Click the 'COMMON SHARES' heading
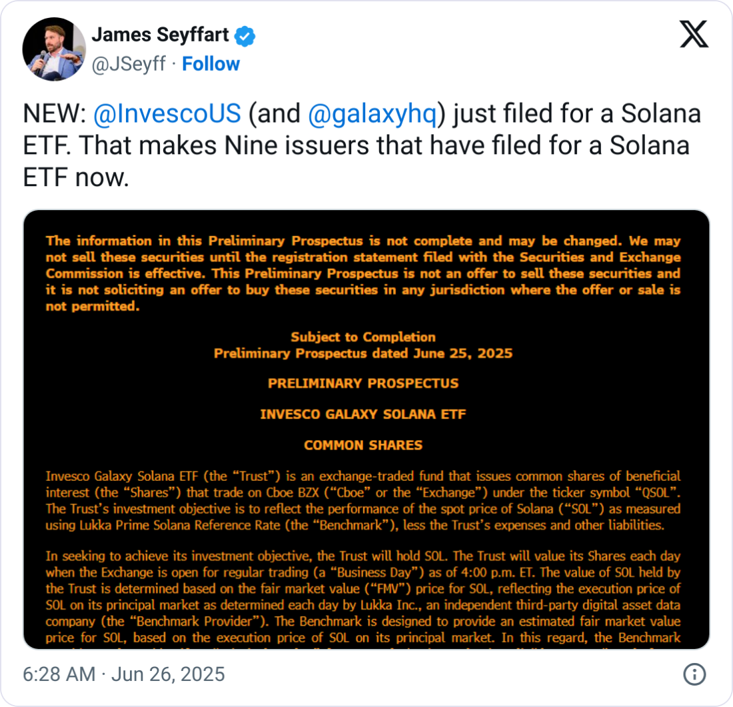Screen dimensions: 733x707 [363, 445]
